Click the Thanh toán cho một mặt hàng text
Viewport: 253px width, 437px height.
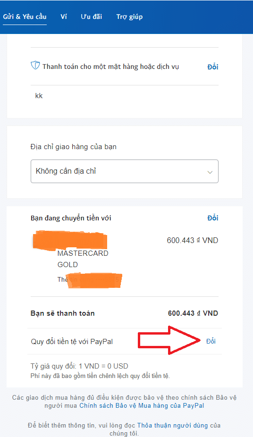[x=110, y=67]
